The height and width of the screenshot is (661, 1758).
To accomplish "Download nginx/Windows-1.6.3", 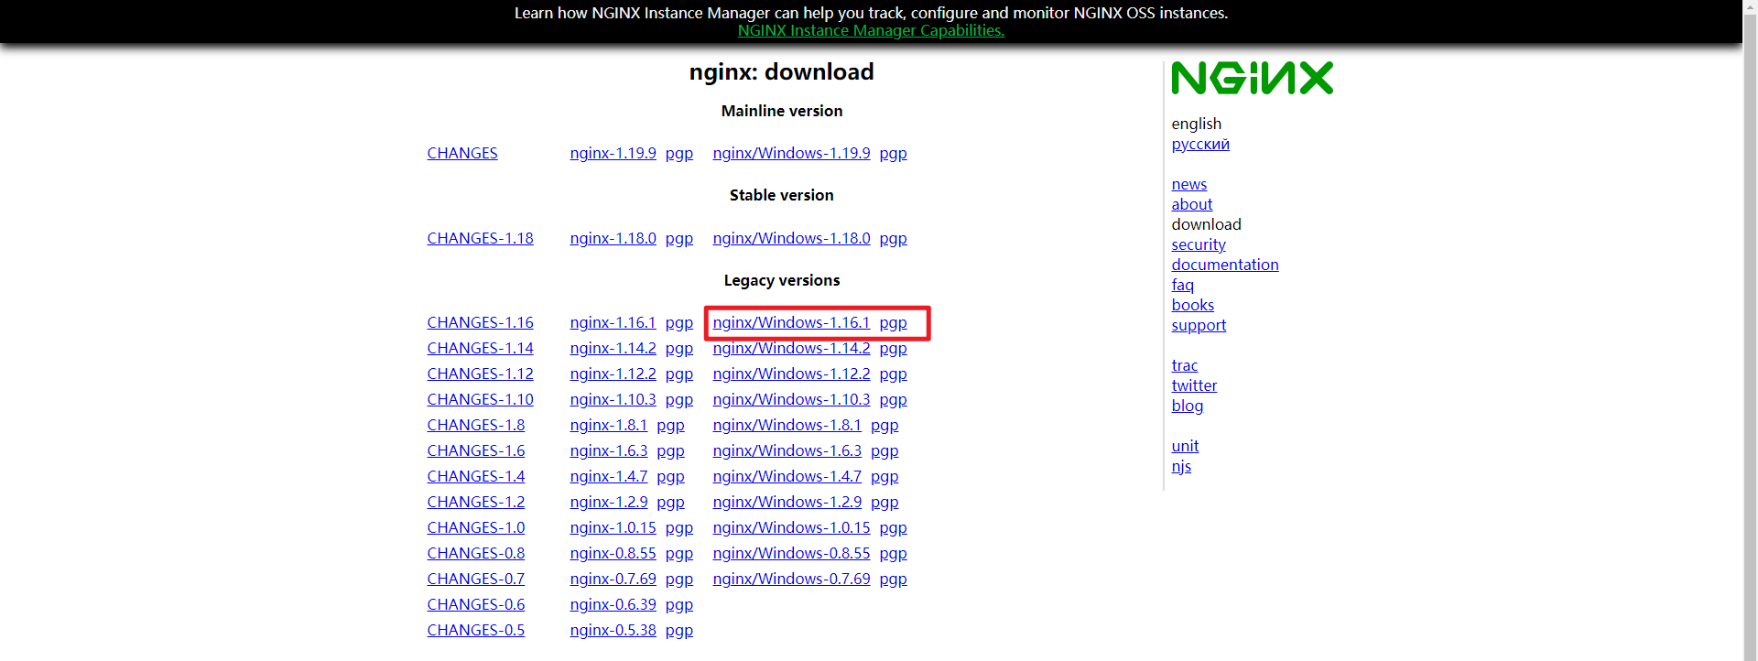I will click(787, 450).
